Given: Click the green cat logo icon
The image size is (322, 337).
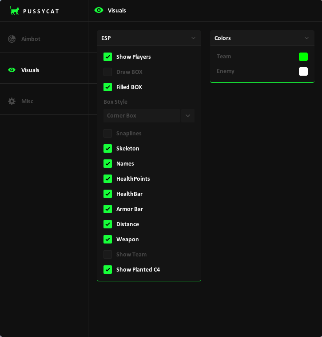Looking at the screenshot, I should coord(15,11).
